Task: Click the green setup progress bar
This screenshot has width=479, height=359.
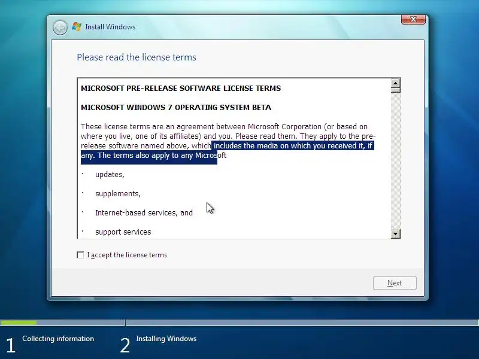Action: (19, 323)
